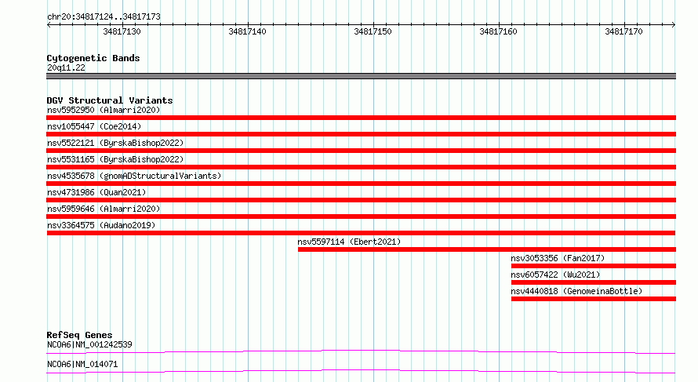Open variant nsv1055447 (Coe2014) label

tap(94, 126)
